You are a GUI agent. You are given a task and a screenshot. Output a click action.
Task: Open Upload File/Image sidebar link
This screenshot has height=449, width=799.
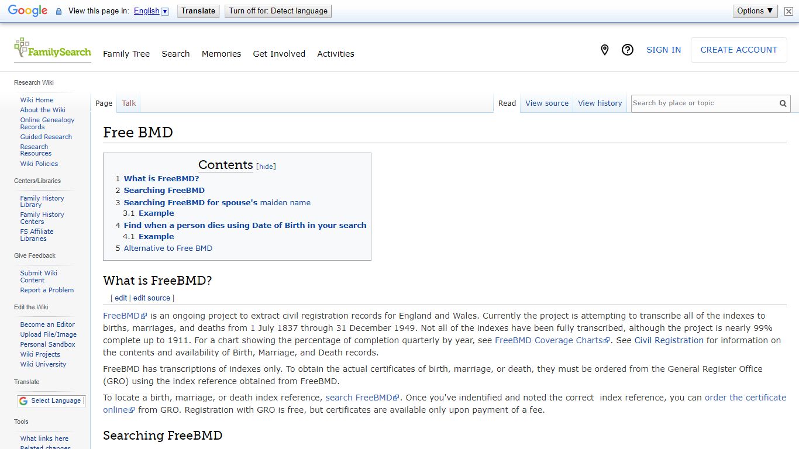pyautogui.click(x=49, y=334)
